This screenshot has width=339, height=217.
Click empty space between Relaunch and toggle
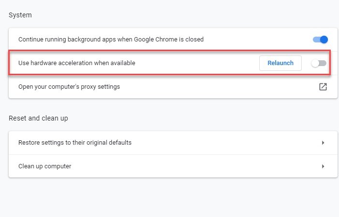point(306,63)
